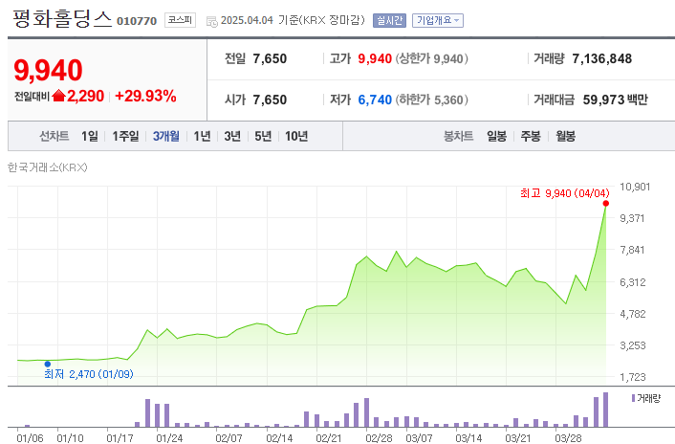Select the 1주일 line chart tab
Image resolution: width=675 pixels, height=444 pixels.
tap(125, 136)
